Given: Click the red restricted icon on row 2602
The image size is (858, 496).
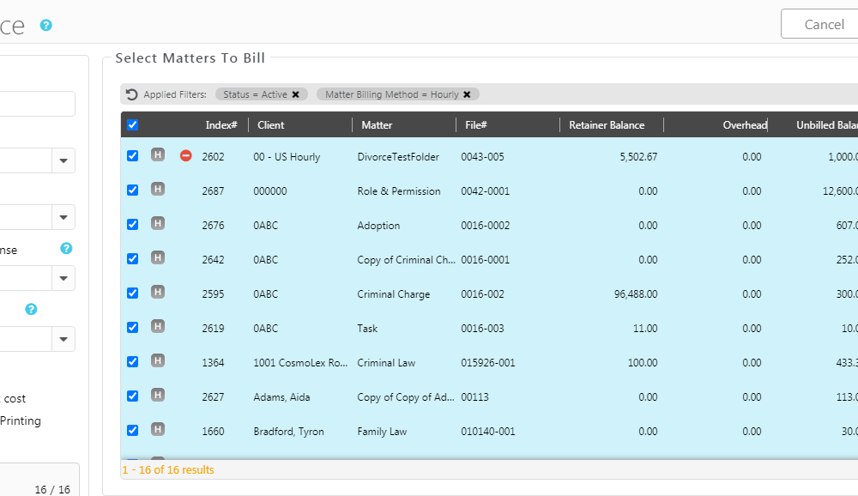Looking at the screenshot, I should pyautogui.click(x=186, y=155).
